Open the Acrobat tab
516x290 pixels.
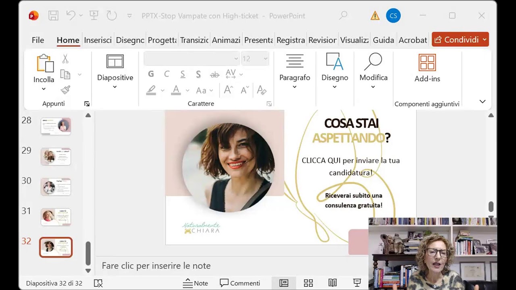pyautogui.click(x=413, y=40)
